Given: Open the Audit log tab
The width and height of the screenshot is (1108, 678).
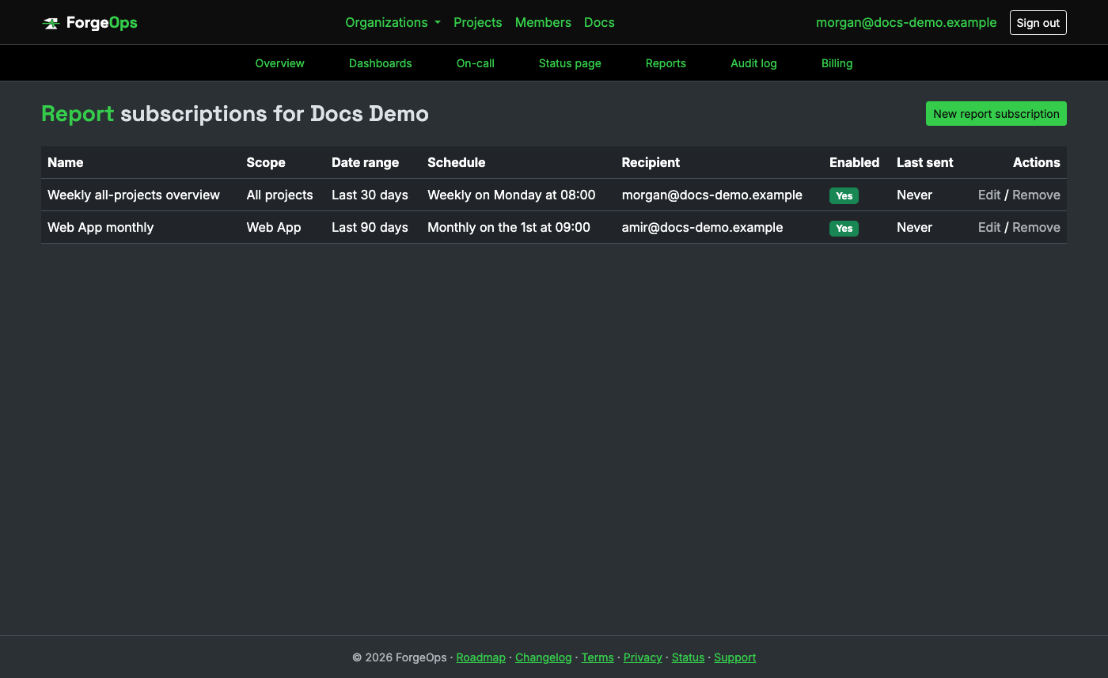Looking at the screenshot, I should (x=753, y=63).
